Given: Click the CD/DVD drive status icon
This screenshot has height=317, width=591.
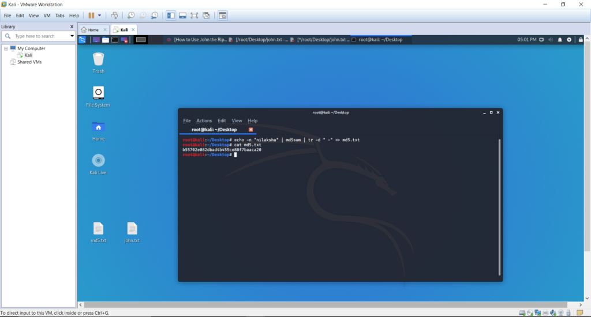Looking at the screenshot, I should click(x=530, y=313).
